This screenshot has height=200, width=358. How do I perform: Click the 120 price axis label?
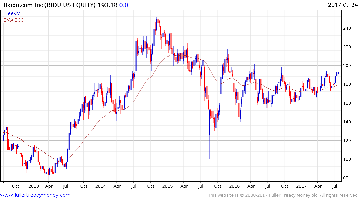(347, 141)
